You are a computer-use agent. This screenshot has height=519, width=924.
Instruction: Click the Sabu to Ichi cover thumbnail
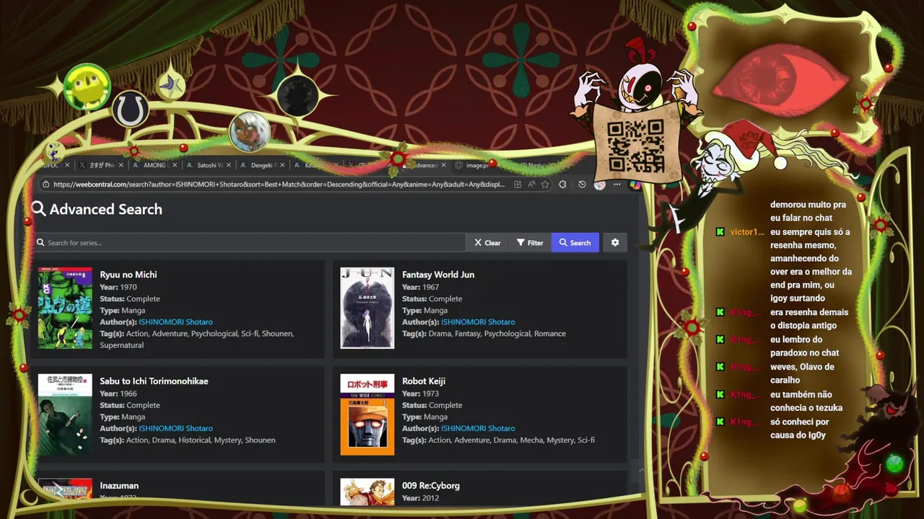(65, 414)
